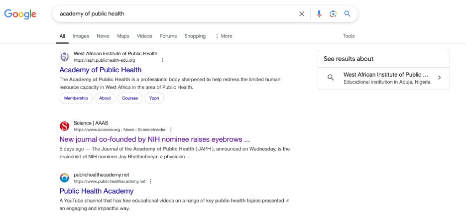Open options dots for publichealthacademy.net result
The image size is (466, 219).
(151, 181)
